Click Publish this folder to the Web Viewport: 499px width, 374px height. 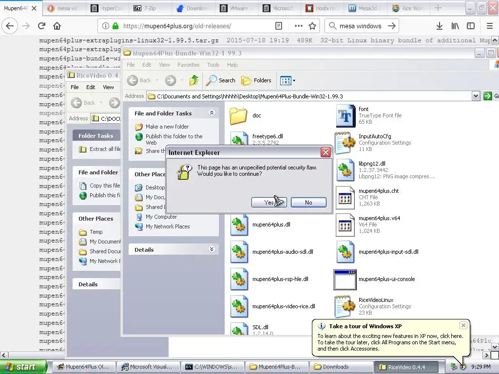(174, 139)
